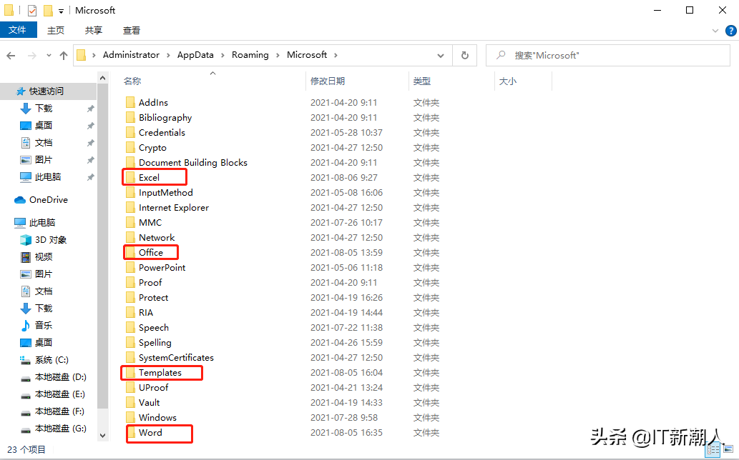Open recent locations dropdown arrow
The height and width of the screenshot is (460, 739).
coord(49,56)
